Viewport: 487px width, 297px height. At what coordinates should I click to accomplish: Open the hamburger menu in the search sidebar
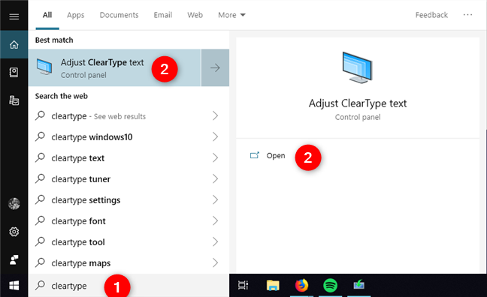(x=14, y=16)
